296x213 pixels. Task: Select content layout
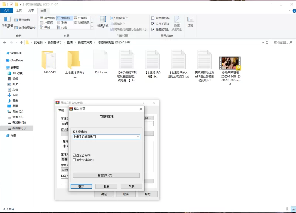pos(62,27)
